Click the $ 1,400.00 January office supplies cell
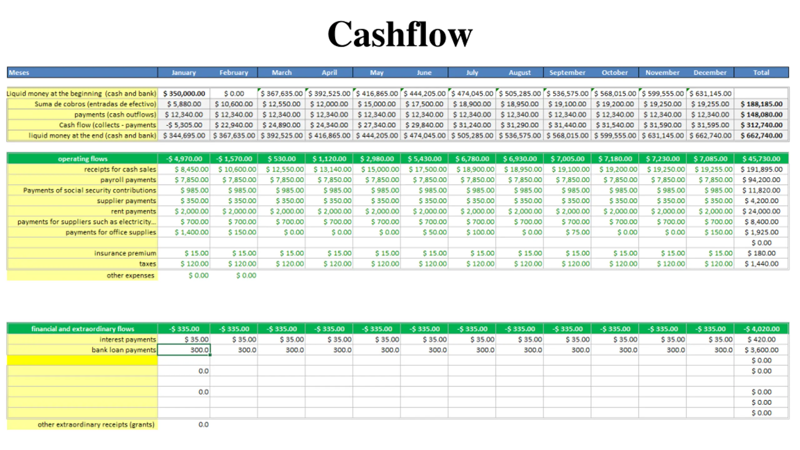Screen dimensions: 800x450 184,232
